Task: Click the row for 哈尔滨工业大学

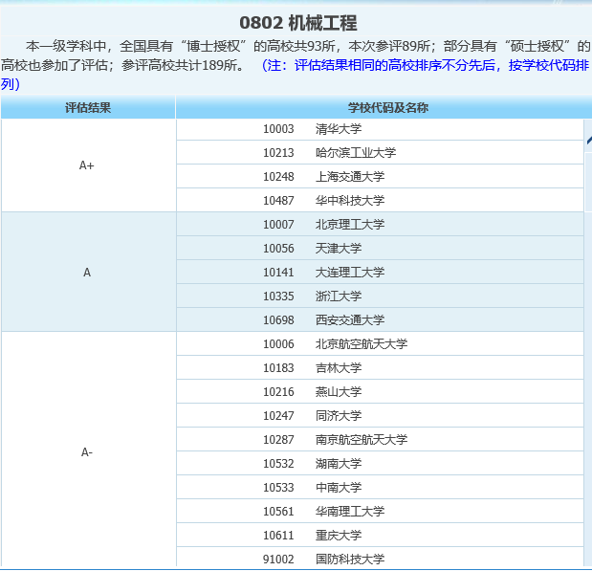Action: pos(380,153)
